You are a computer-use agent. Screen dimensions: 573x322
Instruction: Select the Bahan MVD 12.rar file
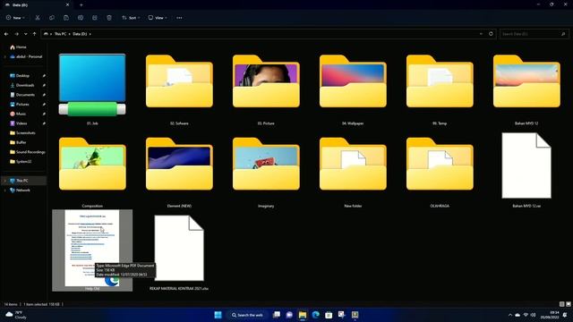(x=526, y=165)
